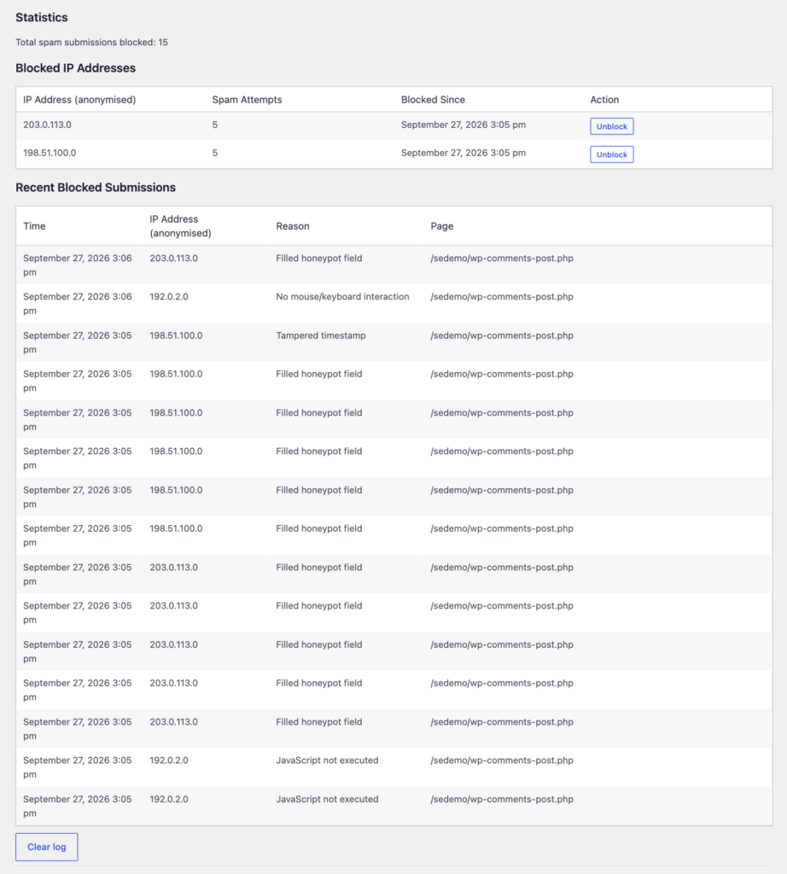
Task: Click 'JavaScript not executed' in the last log row
Action: tap(327, 799)
